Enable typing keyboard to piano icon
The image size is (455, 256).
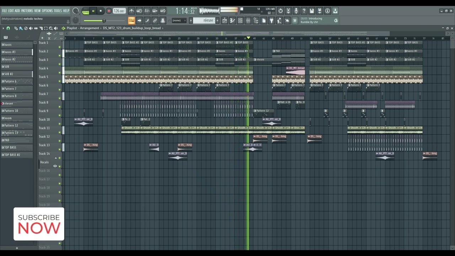132,21
